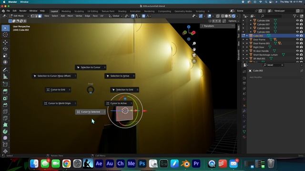Switch to the Shading workspace tab
This screenshot has width=305, height=171.
[122, 11]
